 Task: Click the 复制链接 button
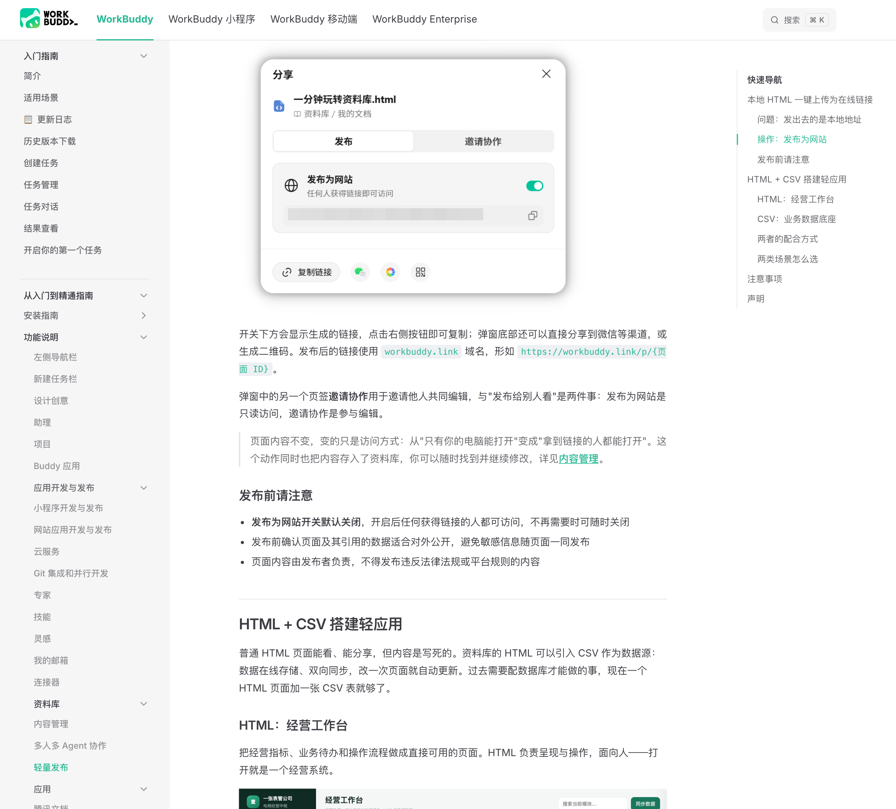306,272
